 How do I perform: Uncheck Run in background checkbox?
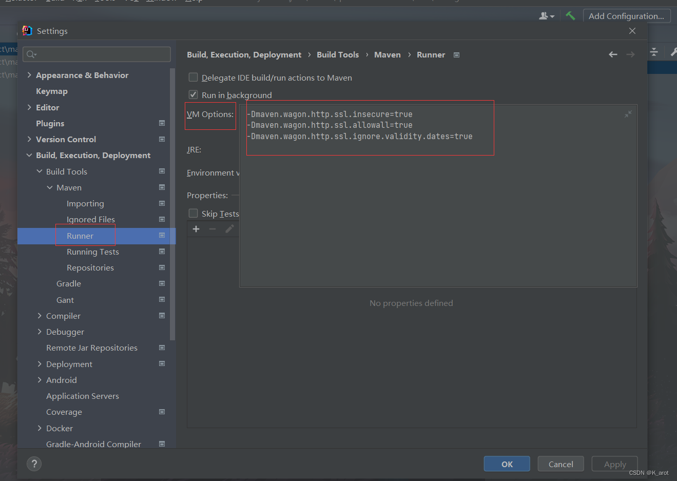point(194,94)
